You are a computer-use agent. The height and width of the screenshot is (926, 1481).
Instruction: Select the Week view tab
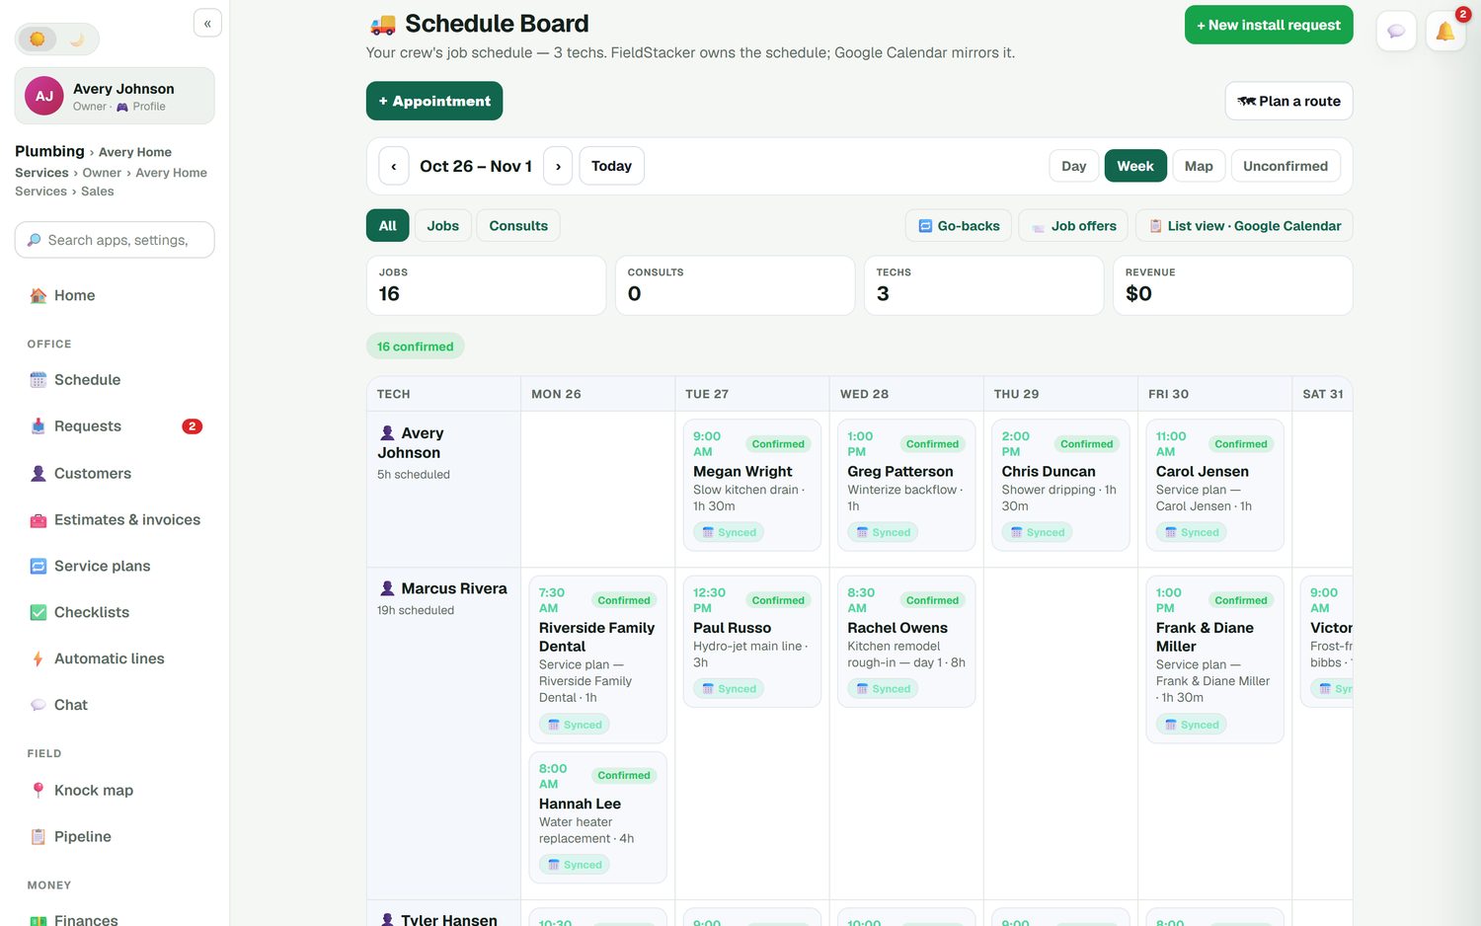(x=1135, y=166)
